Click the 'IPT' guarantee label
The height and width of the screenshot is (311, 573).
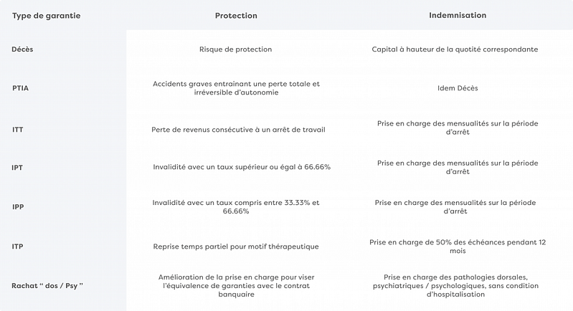(17, 168)
